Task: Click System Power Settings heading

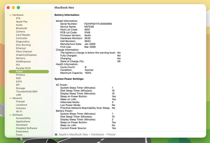Action: (x=69, y=79)
